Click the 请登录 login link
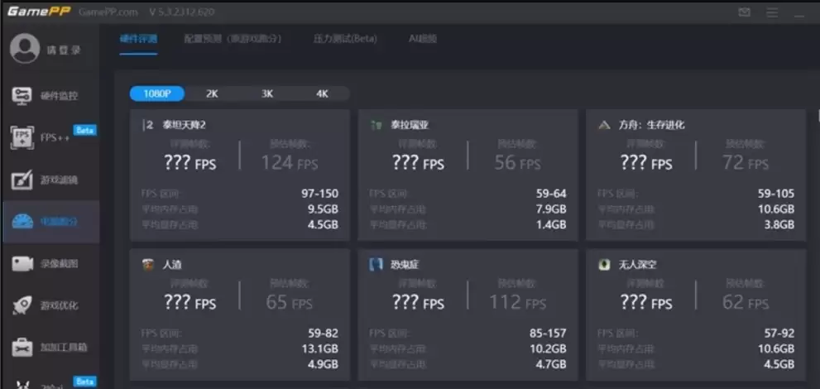This screenshot has width=820, height=389. [x=65, y=50]
